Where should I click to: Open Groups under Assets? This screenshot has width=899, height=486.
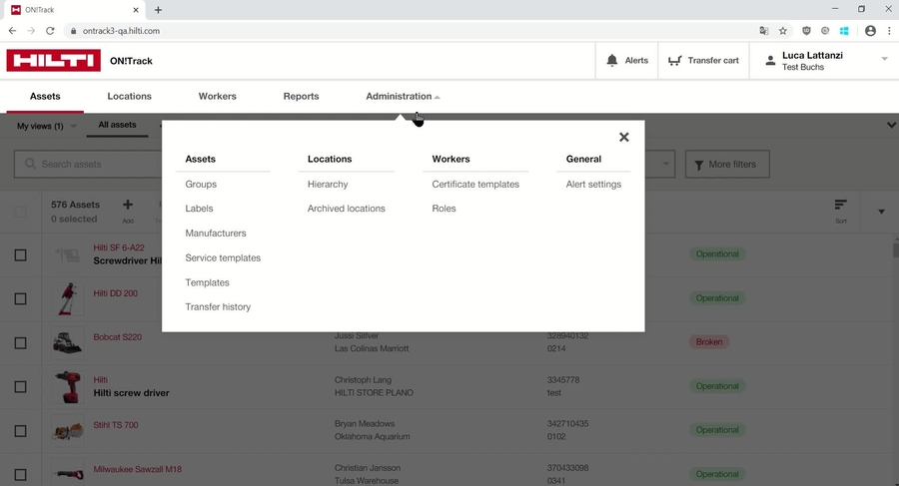click(x=201, y=184)
